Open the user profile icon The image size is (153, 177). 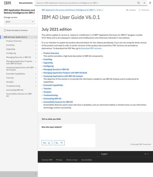[x=150, y=3]
